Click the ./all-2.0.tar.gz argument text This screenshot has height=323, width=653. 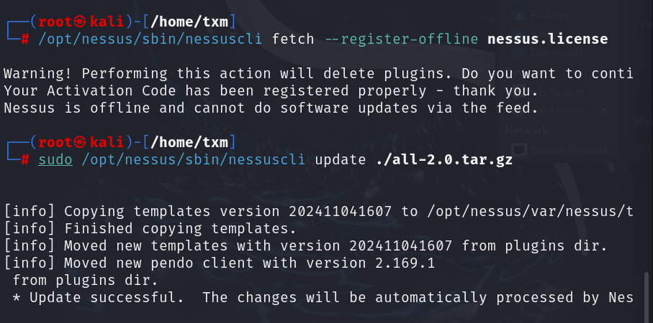443,160
